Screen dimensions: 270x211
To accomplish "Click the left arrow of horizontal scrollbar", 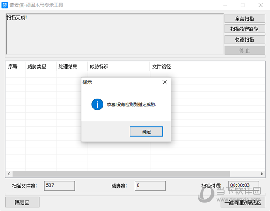I will (9, 174).
